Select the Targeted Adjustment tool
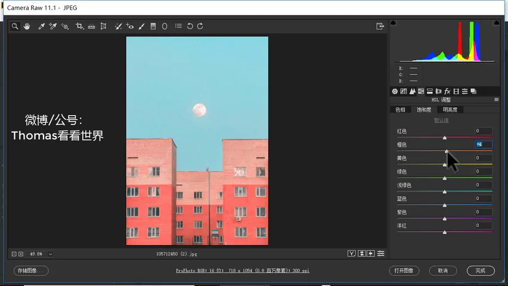 coord(65,26)
